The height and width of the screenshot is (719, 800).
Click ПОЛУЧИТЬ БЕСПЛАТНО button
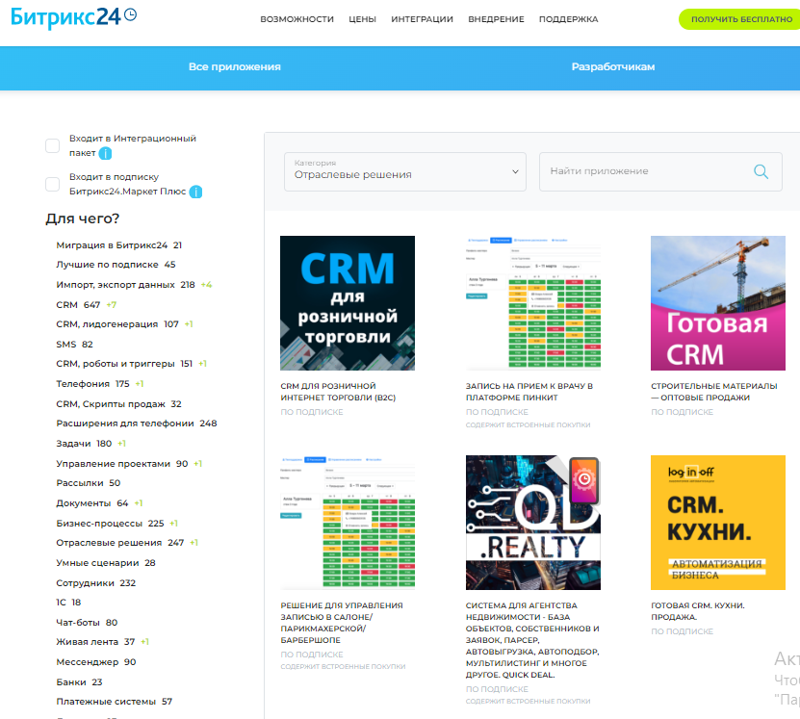click(x=739, y=19)
